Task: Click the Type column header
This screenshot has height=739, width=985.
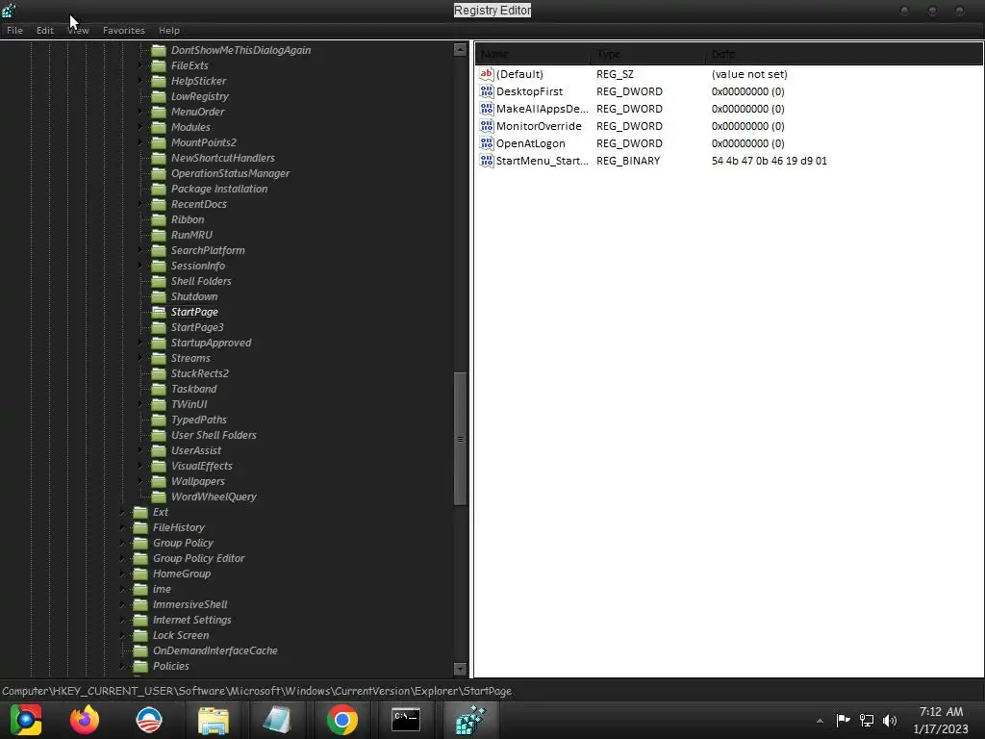Action: (647, 54)
